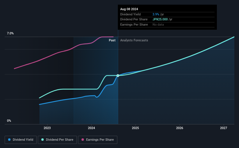Click the 3.9% dividend yield value in tooltip
The width and height of the screenshot is (239, 148).
156,14
